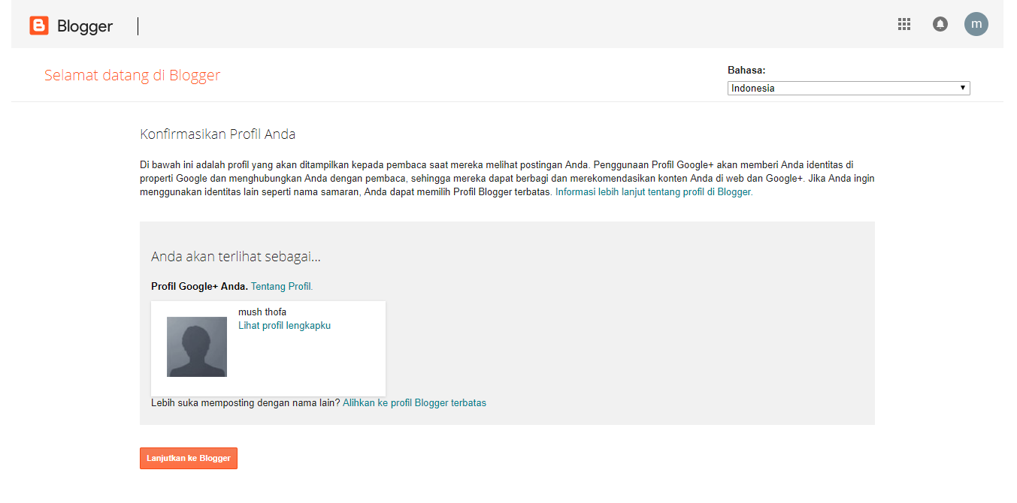
Task: Click the 'Bahasa:' label
Action: coord(746,70)
